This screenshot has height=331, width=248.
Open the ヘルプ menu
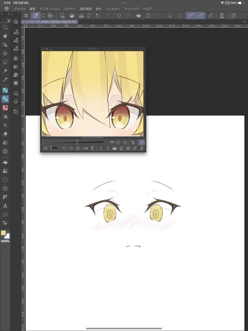tap(147, 9)
